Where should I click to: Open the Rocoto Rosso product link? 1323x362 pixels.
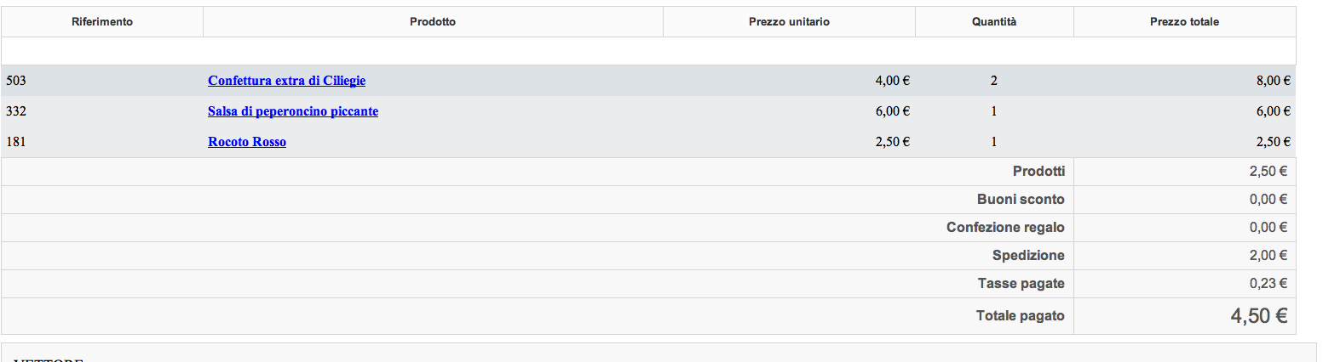[x=247, y=142]
